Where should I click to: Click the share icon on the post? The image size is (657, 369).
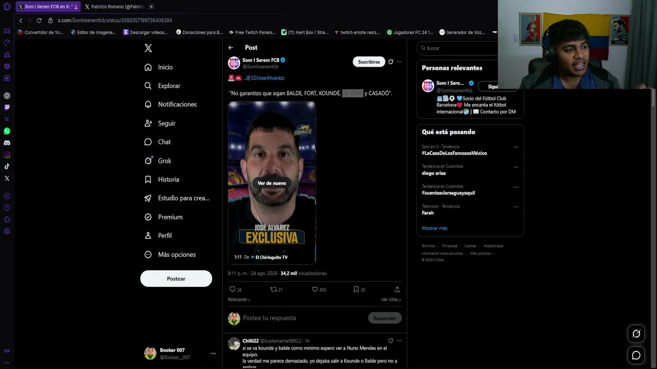point(397,290)
